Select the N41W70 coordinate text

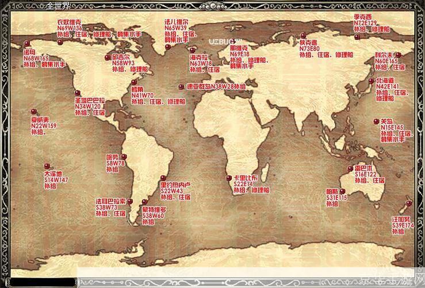pos(143,96)
